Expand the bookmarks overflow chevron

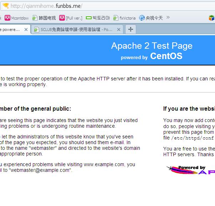pyautogui.click(x=168, y=17)
